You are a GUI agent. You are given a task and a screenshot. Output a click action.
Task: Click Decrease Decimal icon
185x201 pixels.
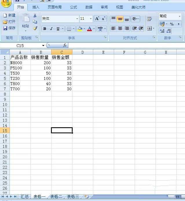(x=168, y=31)
